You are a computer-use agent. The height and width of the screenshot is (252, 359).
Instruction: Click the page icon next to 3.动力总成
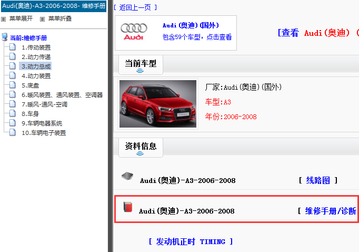13,66
